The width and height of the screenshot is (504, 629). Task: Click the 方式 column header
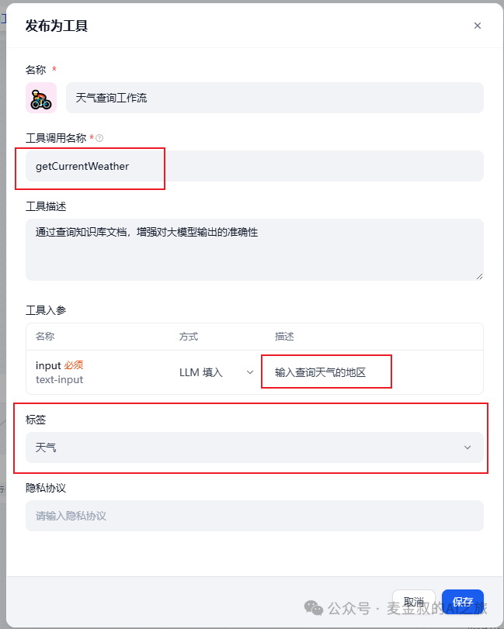click(x=190, y=337)
